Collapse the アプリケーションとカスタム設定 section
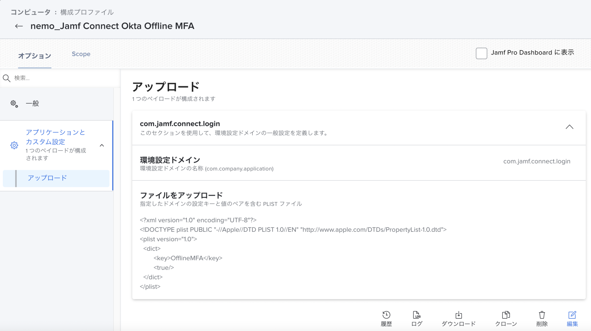The height and width of the screenshot is (331, 591). pyautogui.click(x=102, y=145)
